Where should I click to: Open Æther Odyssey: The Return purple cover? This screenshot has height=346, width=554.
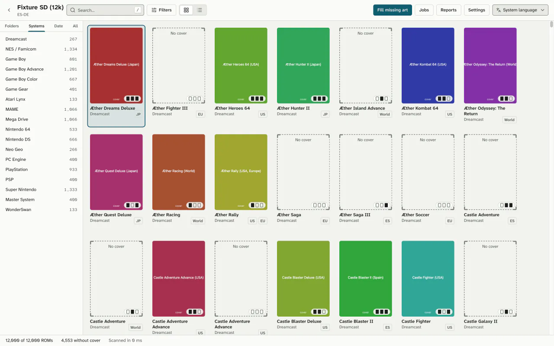[x=490, y=65]
